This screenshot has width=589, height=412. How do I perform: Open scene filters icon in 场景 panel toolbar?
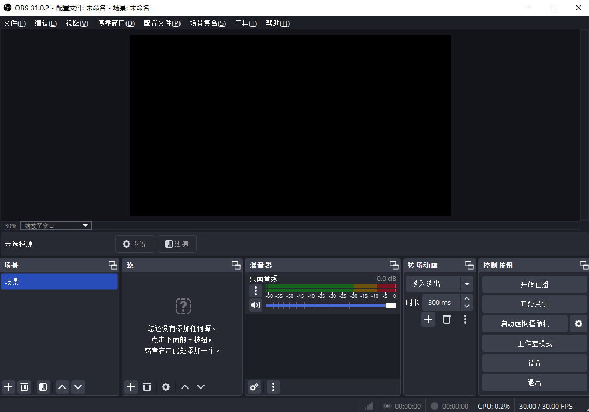click(x=43, y=387)
